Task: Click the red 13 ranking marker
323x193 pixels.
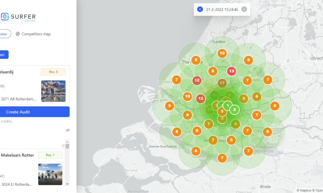Action: coord(231,71)
